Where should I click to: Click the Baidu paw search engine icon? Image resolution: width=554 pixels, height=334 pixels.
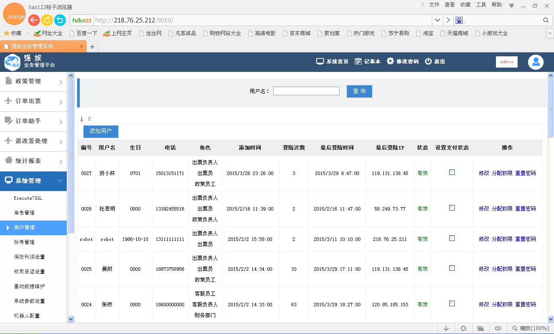[459, 20]
